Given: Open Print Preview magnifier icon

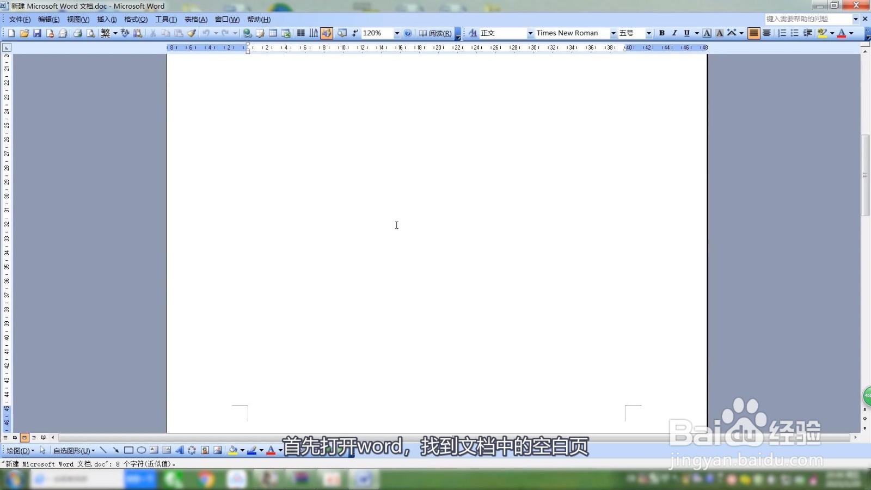Looking at the screenshot, I should coord(90,33).
